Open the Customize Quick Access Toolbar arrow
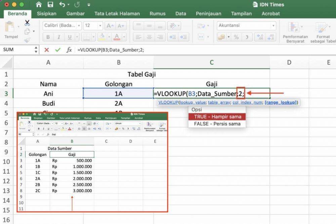Screen dimensions: 336x224 point(89,5)
